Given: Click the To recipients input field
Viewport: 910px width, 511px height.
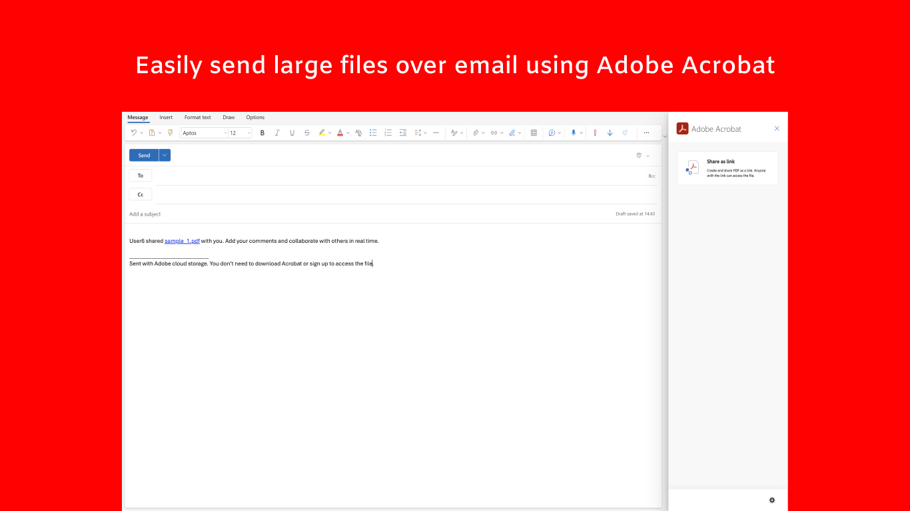Looking at the screenshot, I should coord(400,176).
